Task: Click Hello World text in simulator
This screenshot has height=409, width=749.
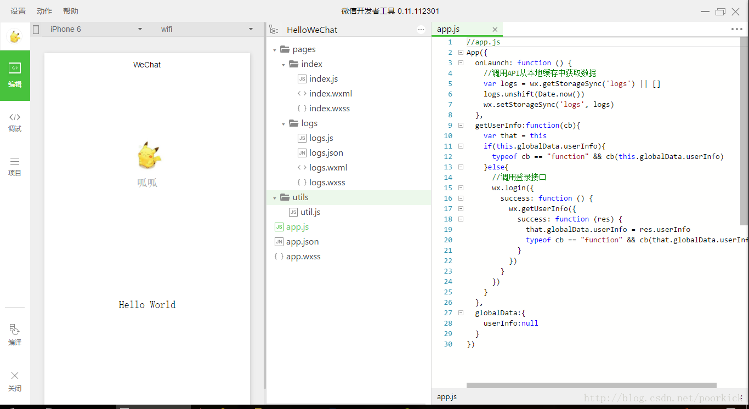Action: click(x=147, y=305)
